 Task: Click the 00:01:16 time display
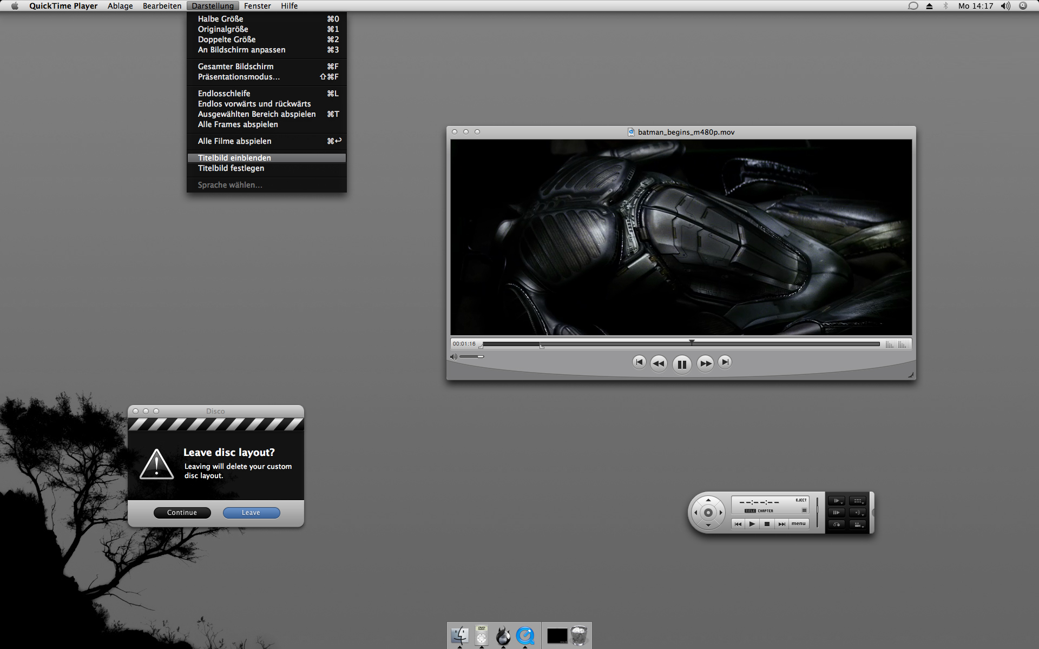[464, 344]
